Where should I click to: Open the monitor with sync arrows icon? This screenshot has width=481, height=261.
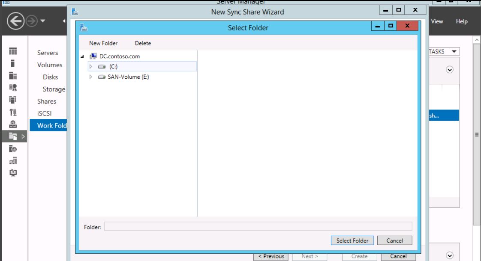click(13, 173)
